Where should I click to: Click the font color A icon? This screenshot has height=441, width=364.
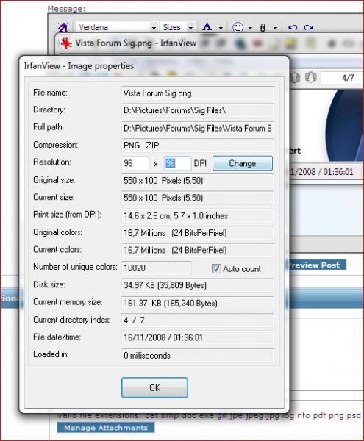(207, 27)
